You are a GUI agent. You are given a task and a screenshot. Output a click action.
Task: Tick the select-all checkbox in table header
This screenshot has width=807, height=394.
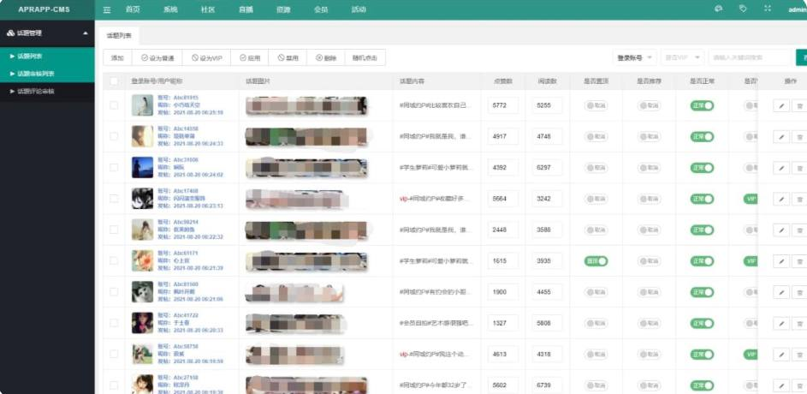pyautogui.click(x=114, y=81)
